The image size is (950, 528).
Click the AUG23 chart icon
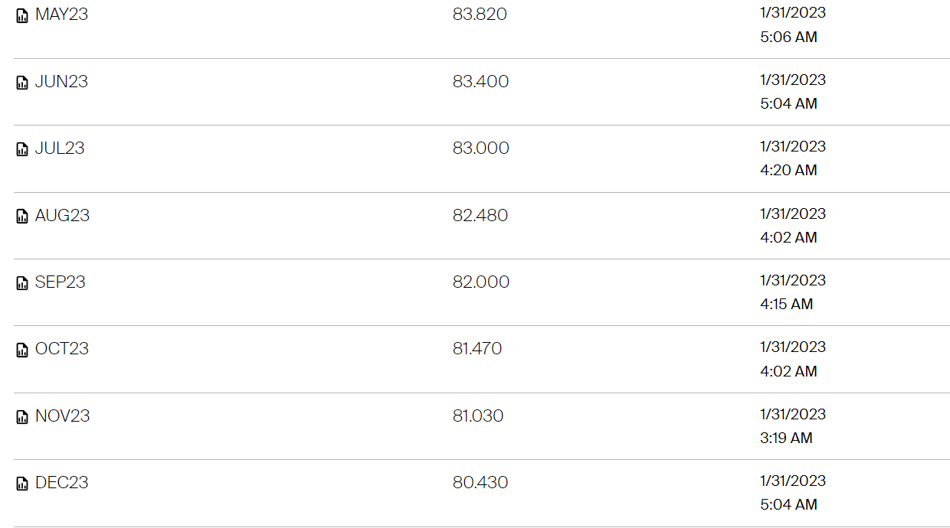pyautogui.click(x=22, y=217)
